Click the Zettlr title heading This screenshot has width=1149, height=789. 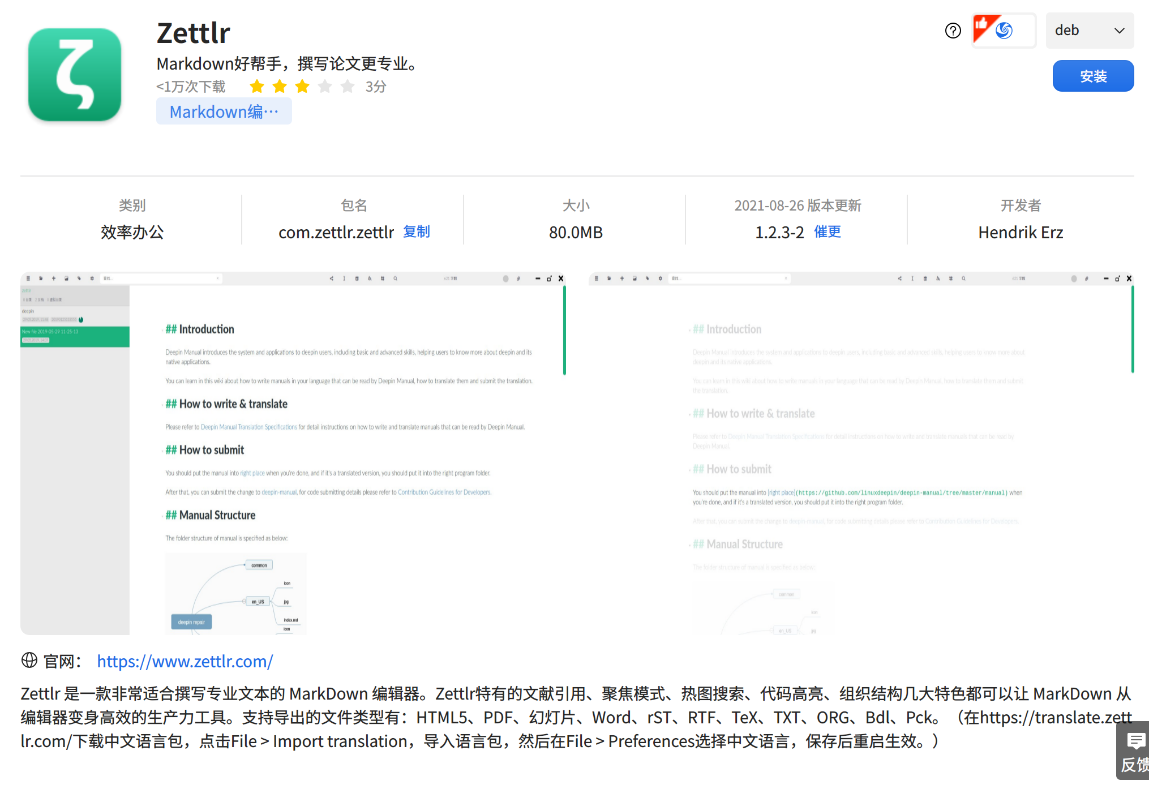[x=194, y=33]
